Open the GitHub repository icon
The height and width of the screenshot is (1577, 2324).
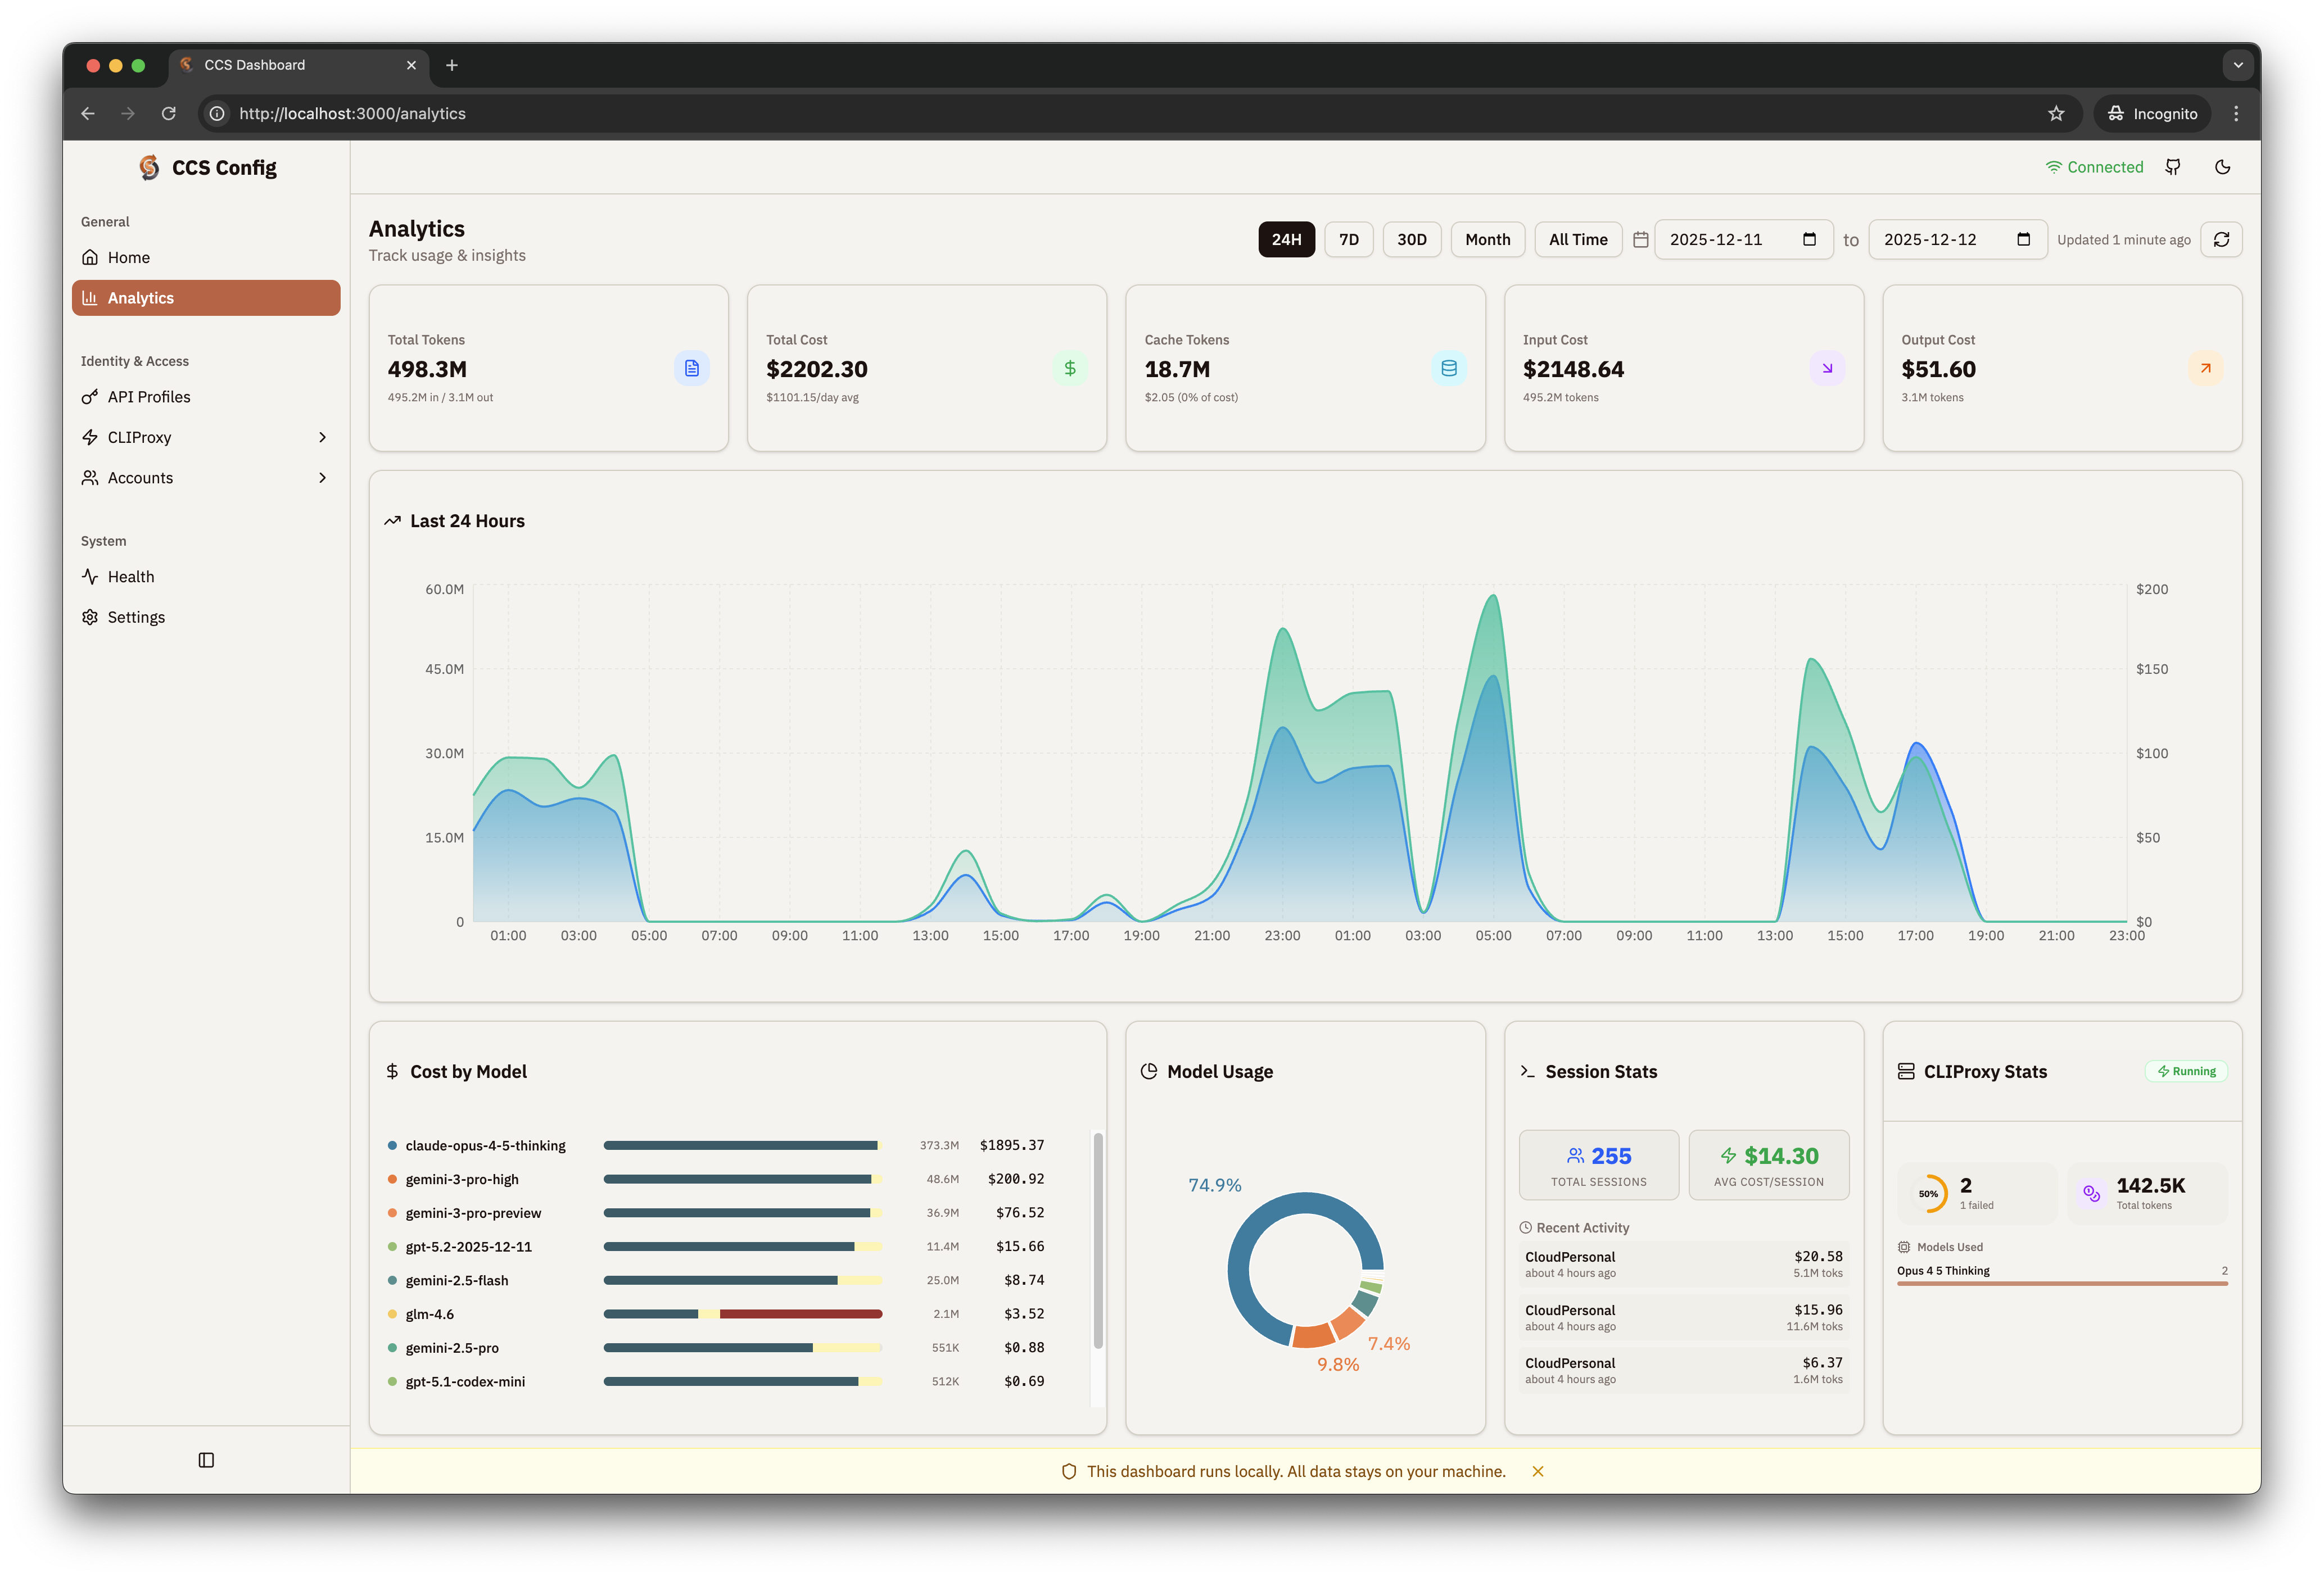click(2172, 167)
